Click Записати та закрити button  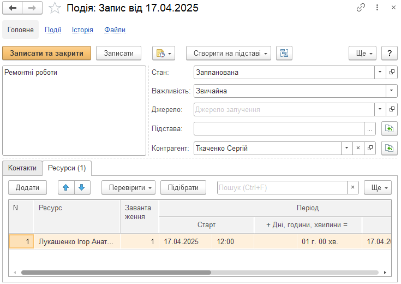coord(46,54)
